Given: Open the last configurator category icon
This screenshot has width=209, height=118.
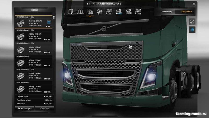Looking at the screenshot, I should coord(137,12).
